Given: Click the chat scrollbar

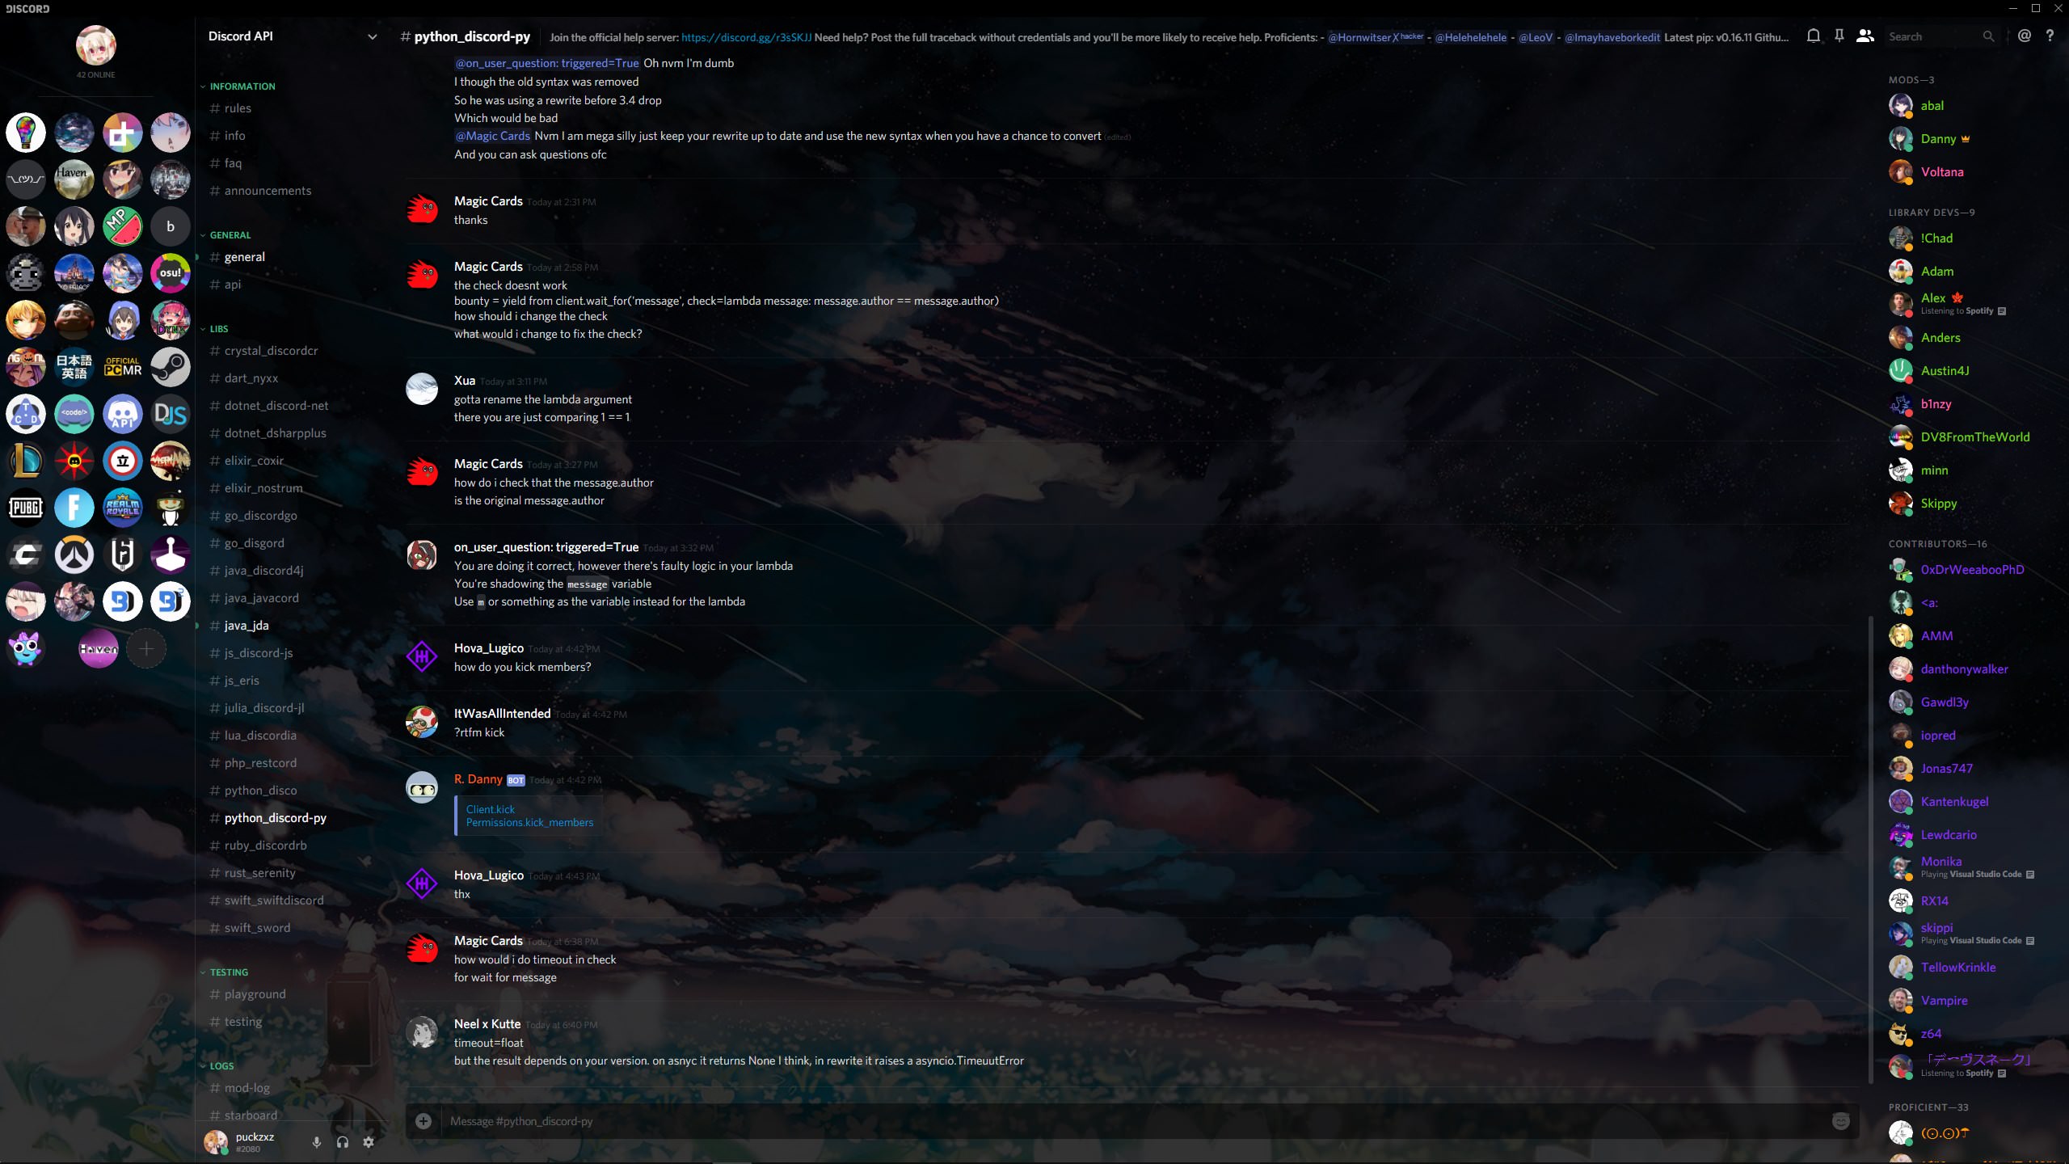Looking at the screenshot, I should (x=1870, y=849).
